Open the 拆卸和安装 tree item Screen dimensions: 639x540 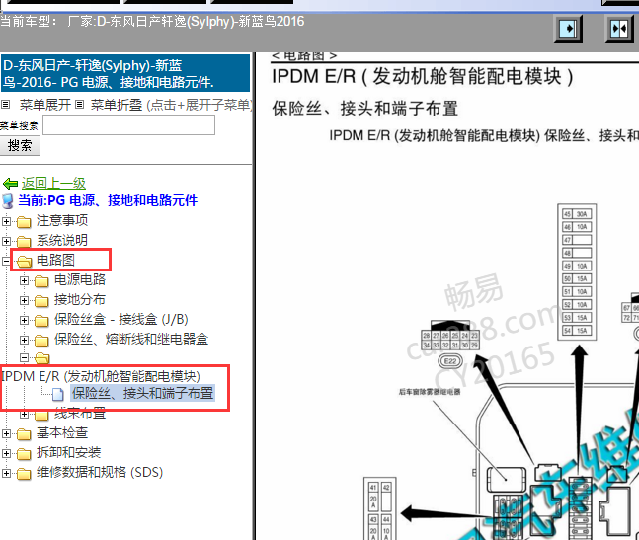tap(68, 452)
